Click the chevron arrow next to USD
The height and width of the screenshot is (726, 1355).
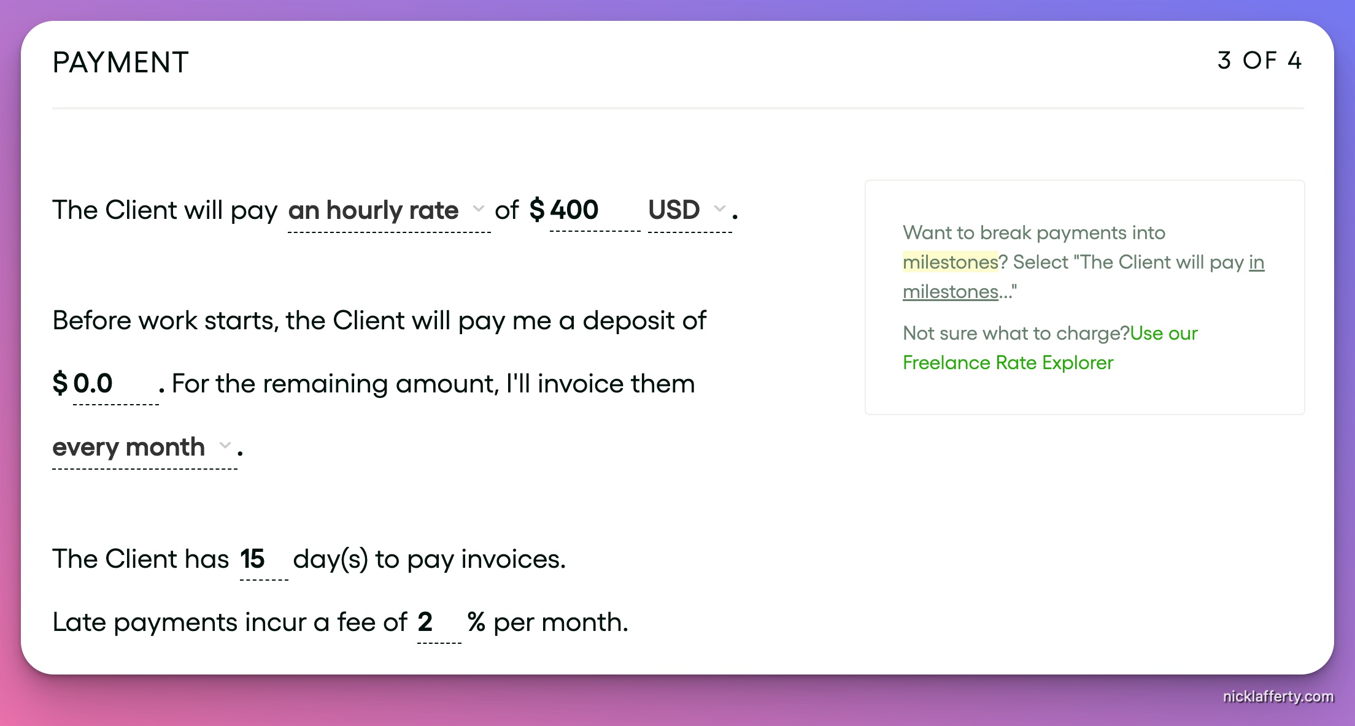click(x=720, y=209)
